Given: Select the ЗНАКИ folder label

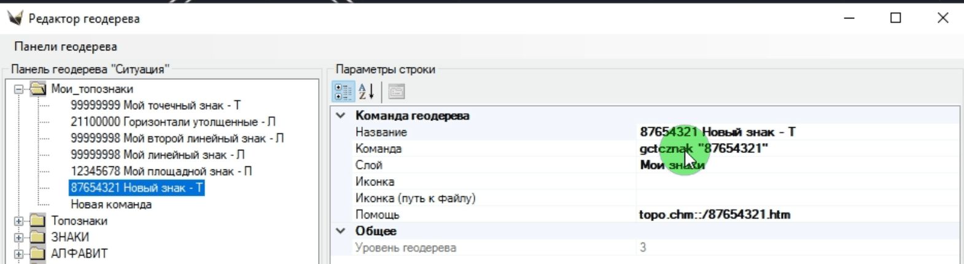Looking at the screenshot, I should [x=70, y=237].
